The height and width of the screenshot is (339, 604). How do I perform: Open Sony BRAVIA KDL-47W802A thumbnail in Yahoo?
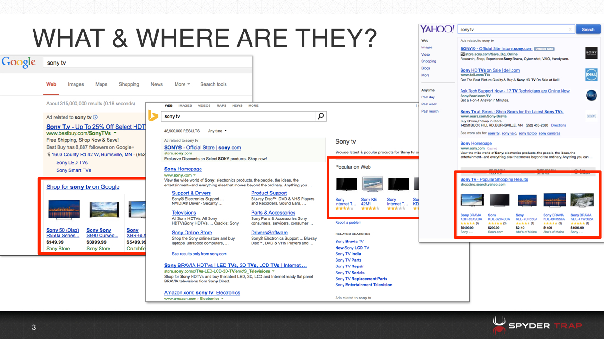point(581,201)
